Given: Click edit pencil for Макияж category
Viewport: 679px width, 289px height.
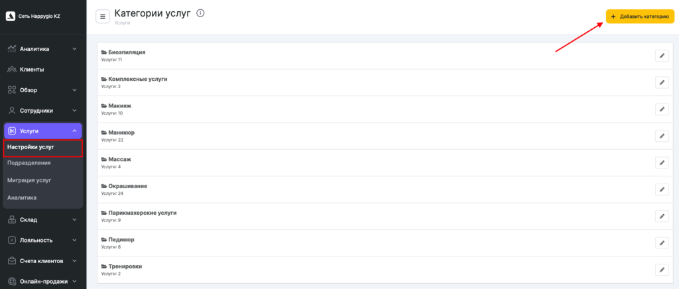Looking at the screenshot, I should [x=661, y=109].
